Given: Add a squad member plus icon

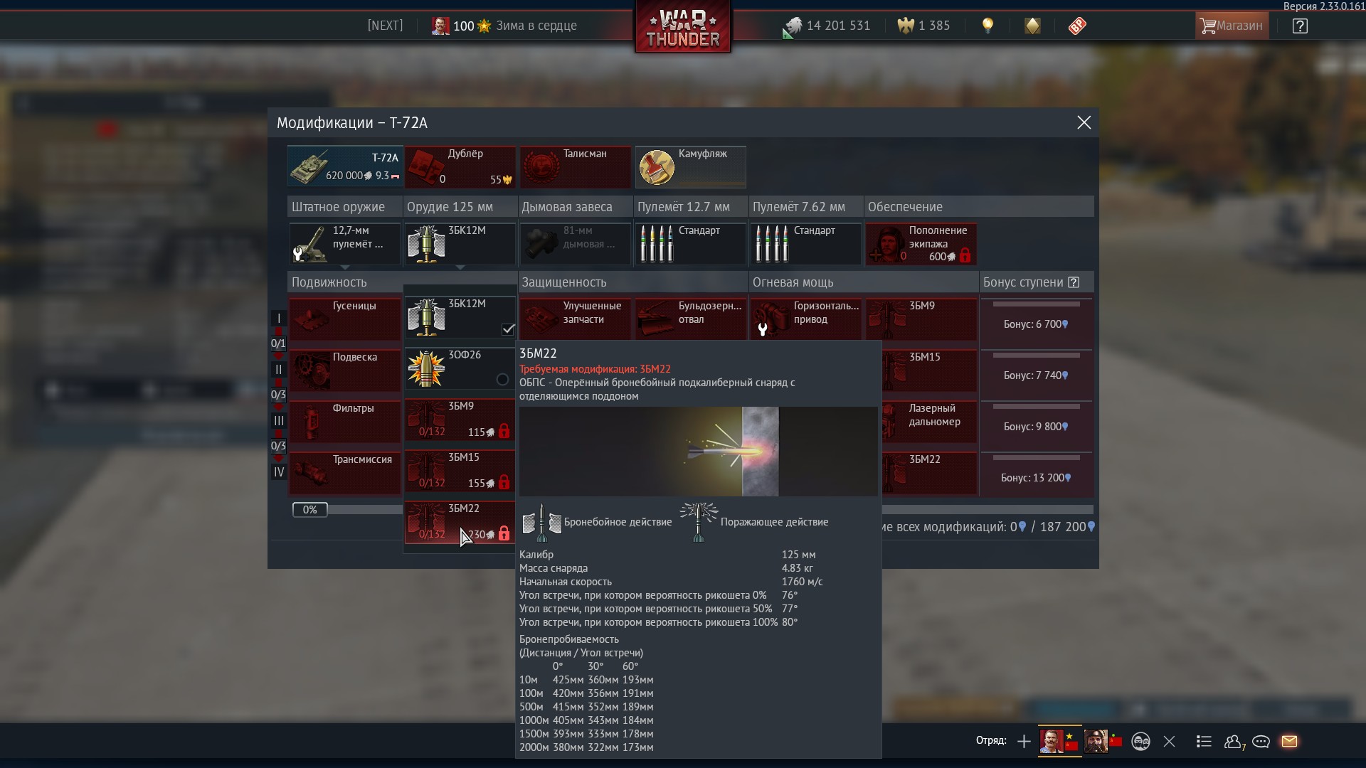Looking at the screenshot, I should point(1024,742).
